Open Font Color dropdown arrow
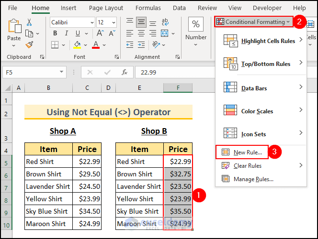This screenshot has height=239, width=318. tap(104, 45)
